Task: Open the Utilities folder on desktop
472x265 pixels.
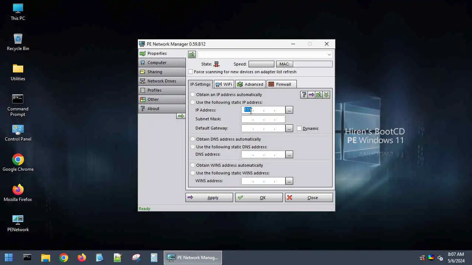Action: [x=18, y=72]
